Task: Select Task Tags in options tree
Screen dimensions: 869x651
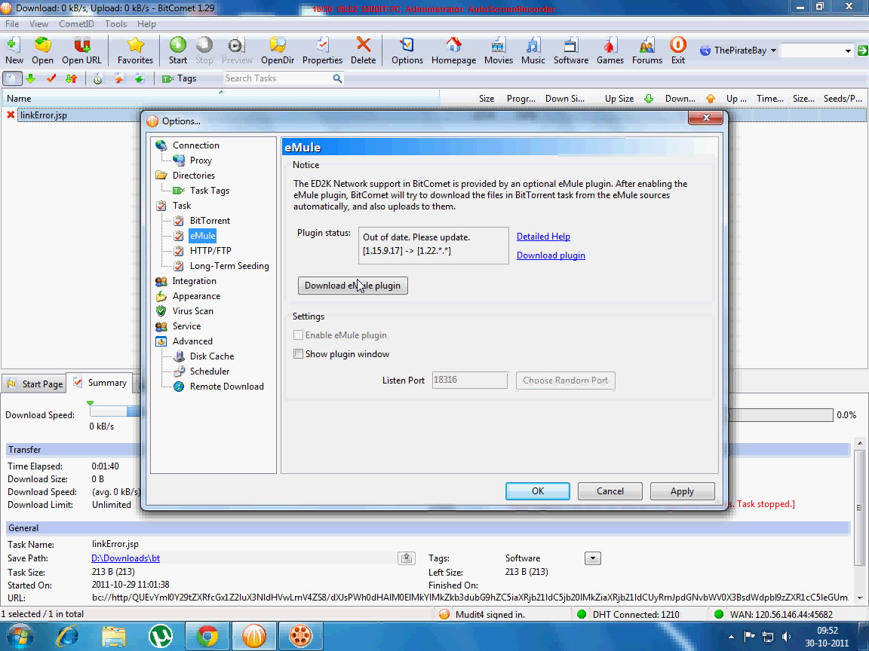Action: click(x=210, y=191)
